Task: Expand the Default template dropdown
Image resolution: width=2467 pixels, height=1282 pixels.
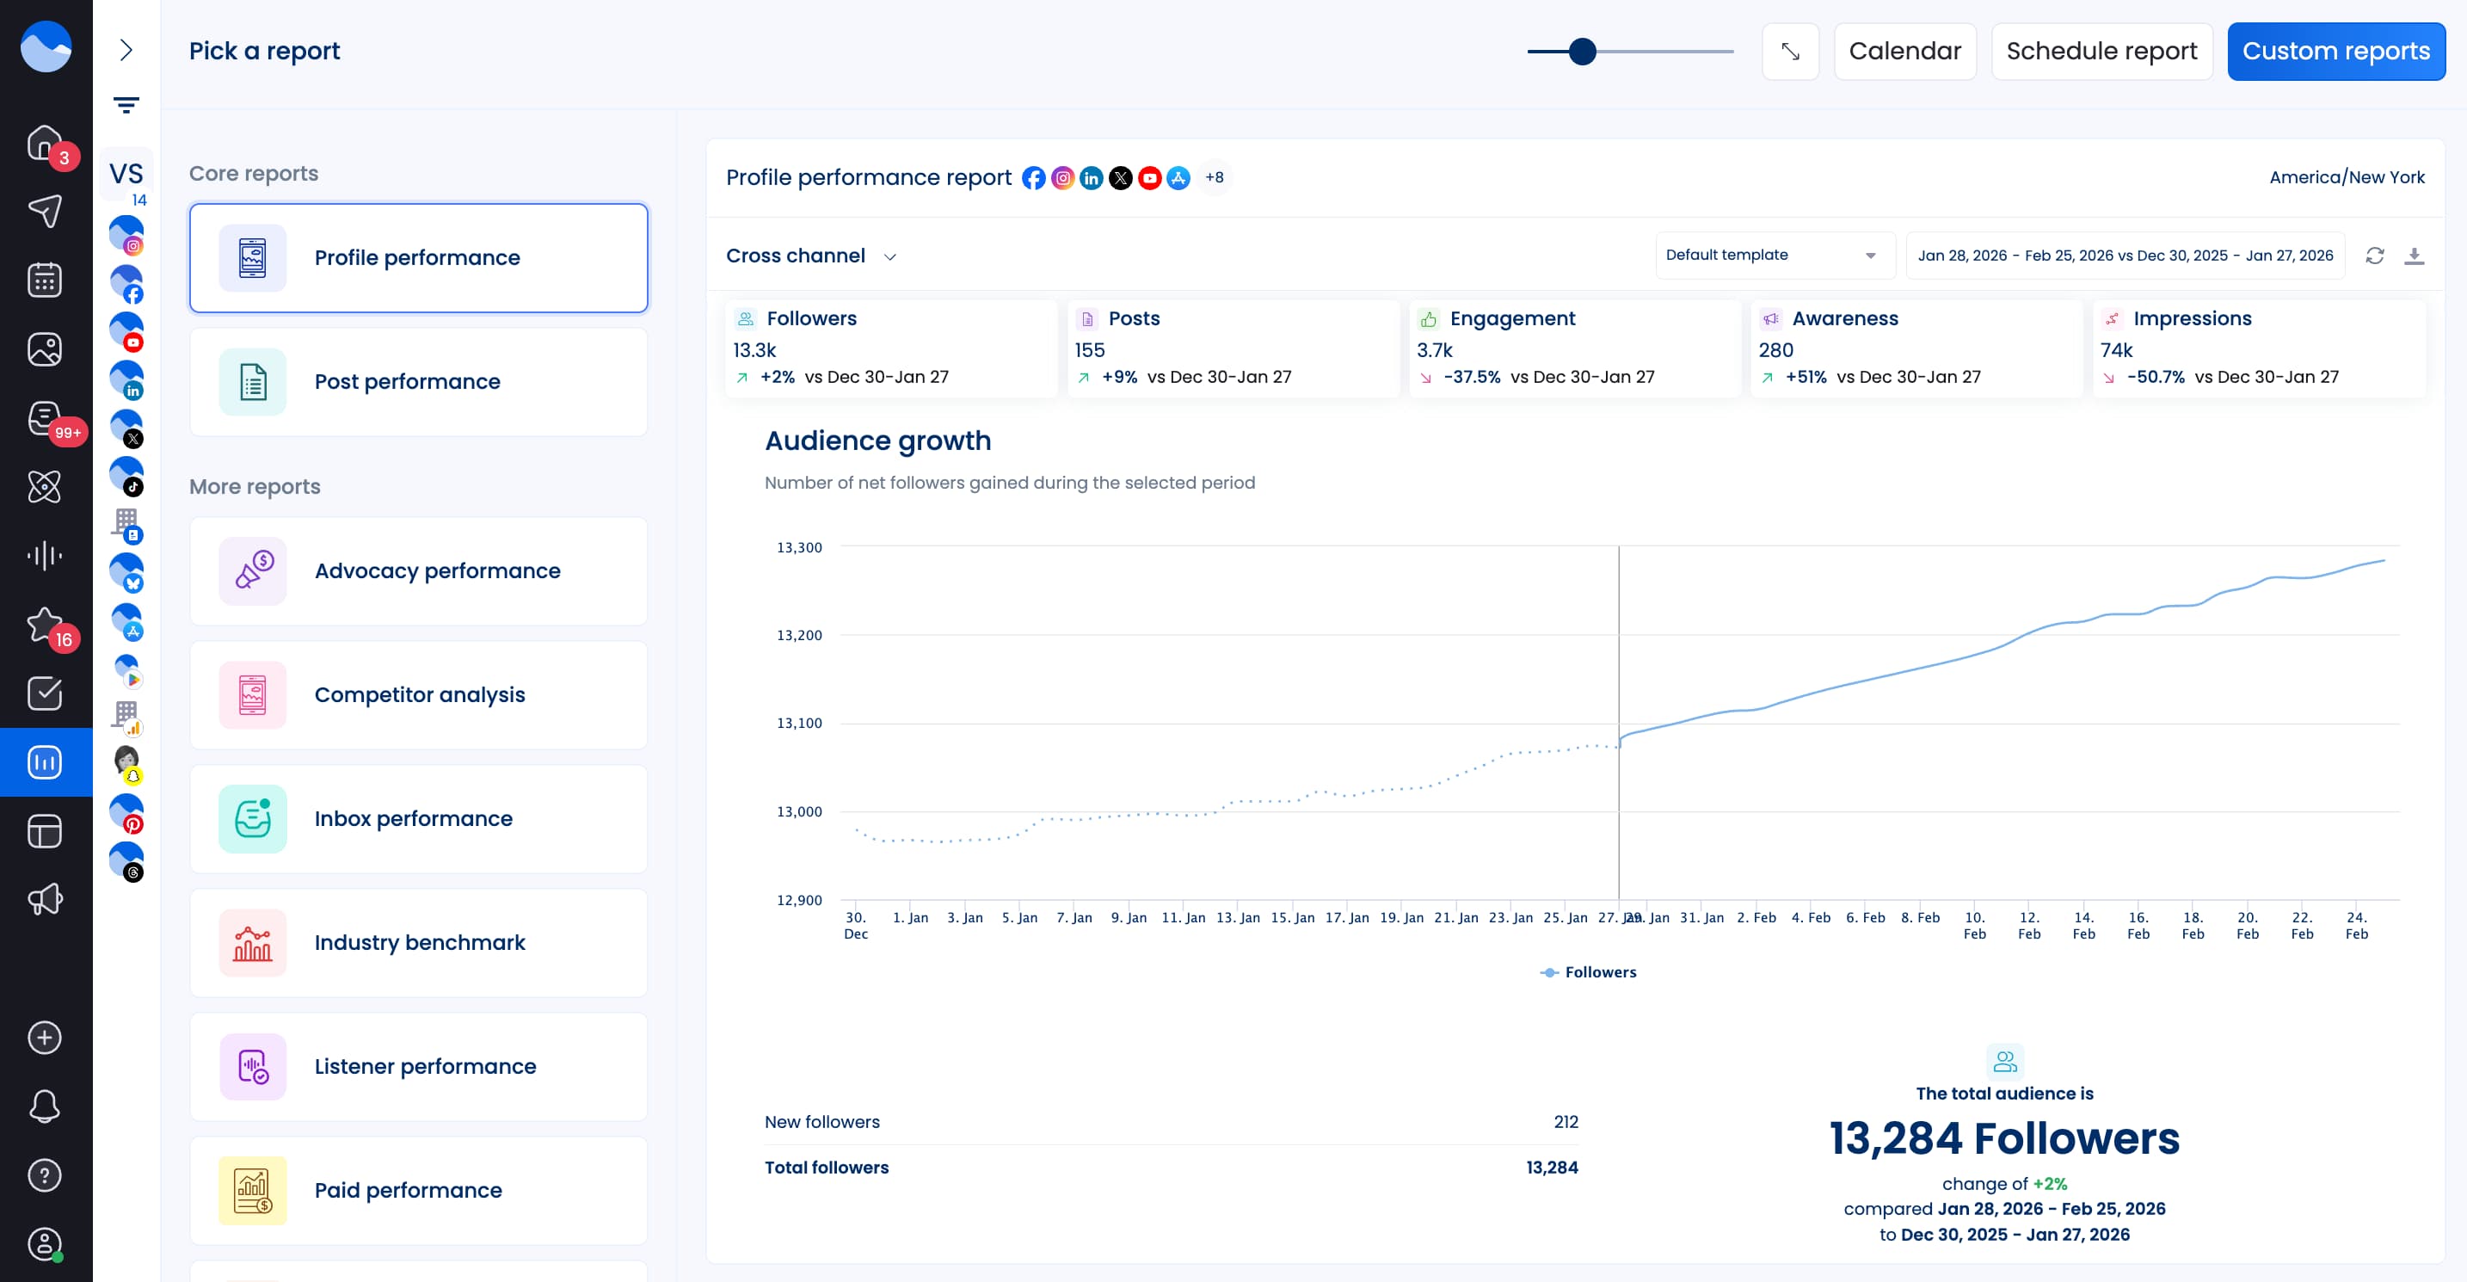Action: [1774, 255]
